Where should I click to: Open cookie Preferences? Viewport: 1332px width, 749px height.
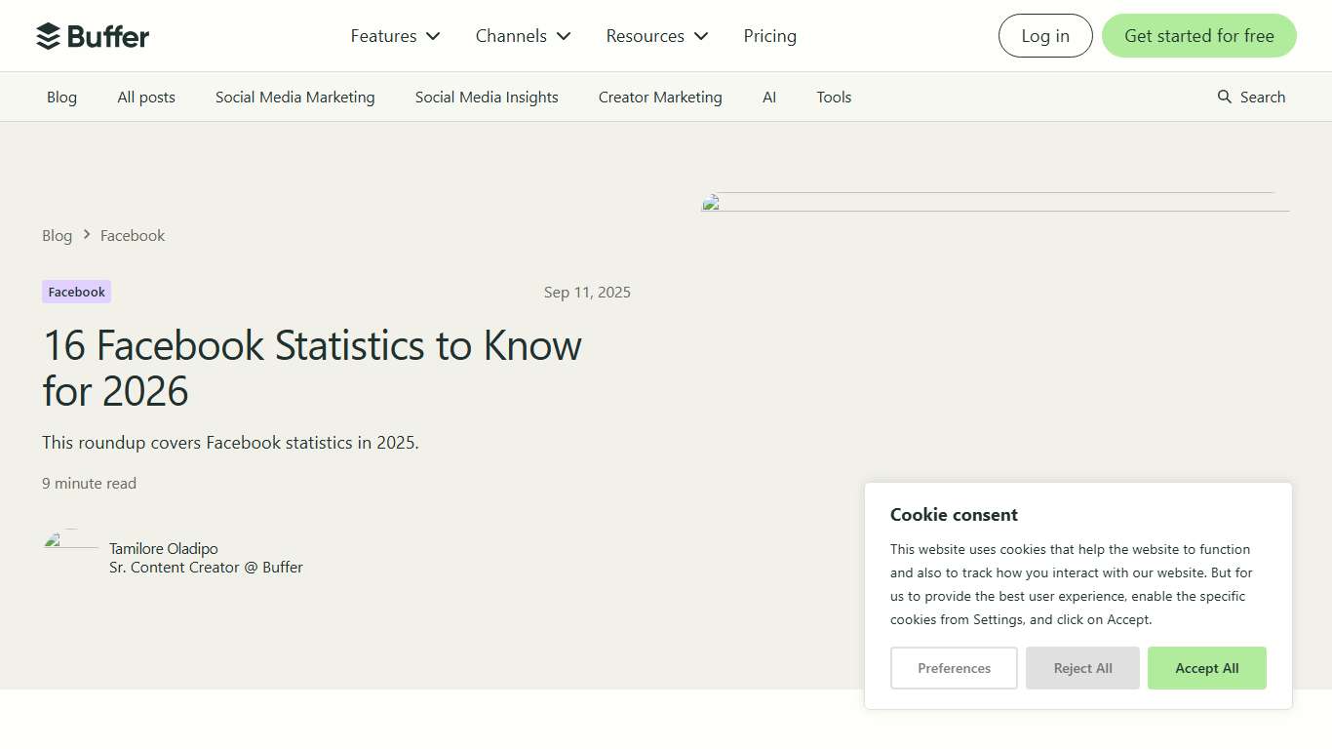click(954, 668)
